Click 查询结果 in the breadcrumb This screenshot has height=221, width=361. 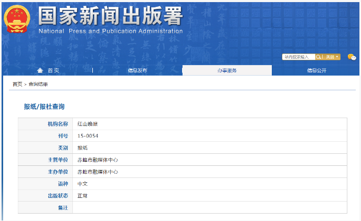pyautogui.click(x=38, y=84)
